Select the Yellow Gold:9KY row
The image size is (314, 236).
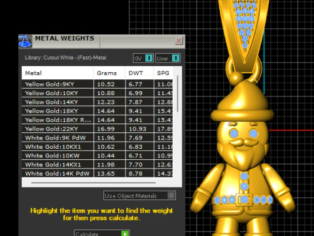click(x=97, y=84)
